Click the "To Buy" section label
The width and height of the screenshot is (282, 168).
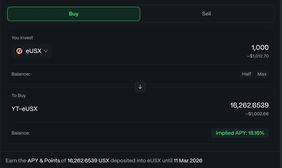[x=19, y=95]
